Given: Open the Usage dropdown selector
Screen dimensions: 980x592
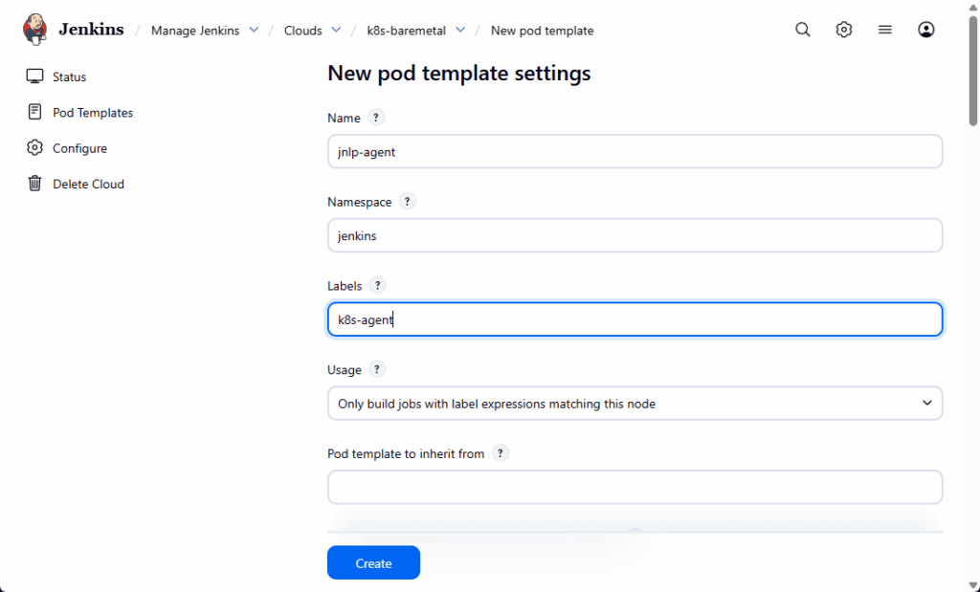Looking at the screenshot, I should click(635, 404).
